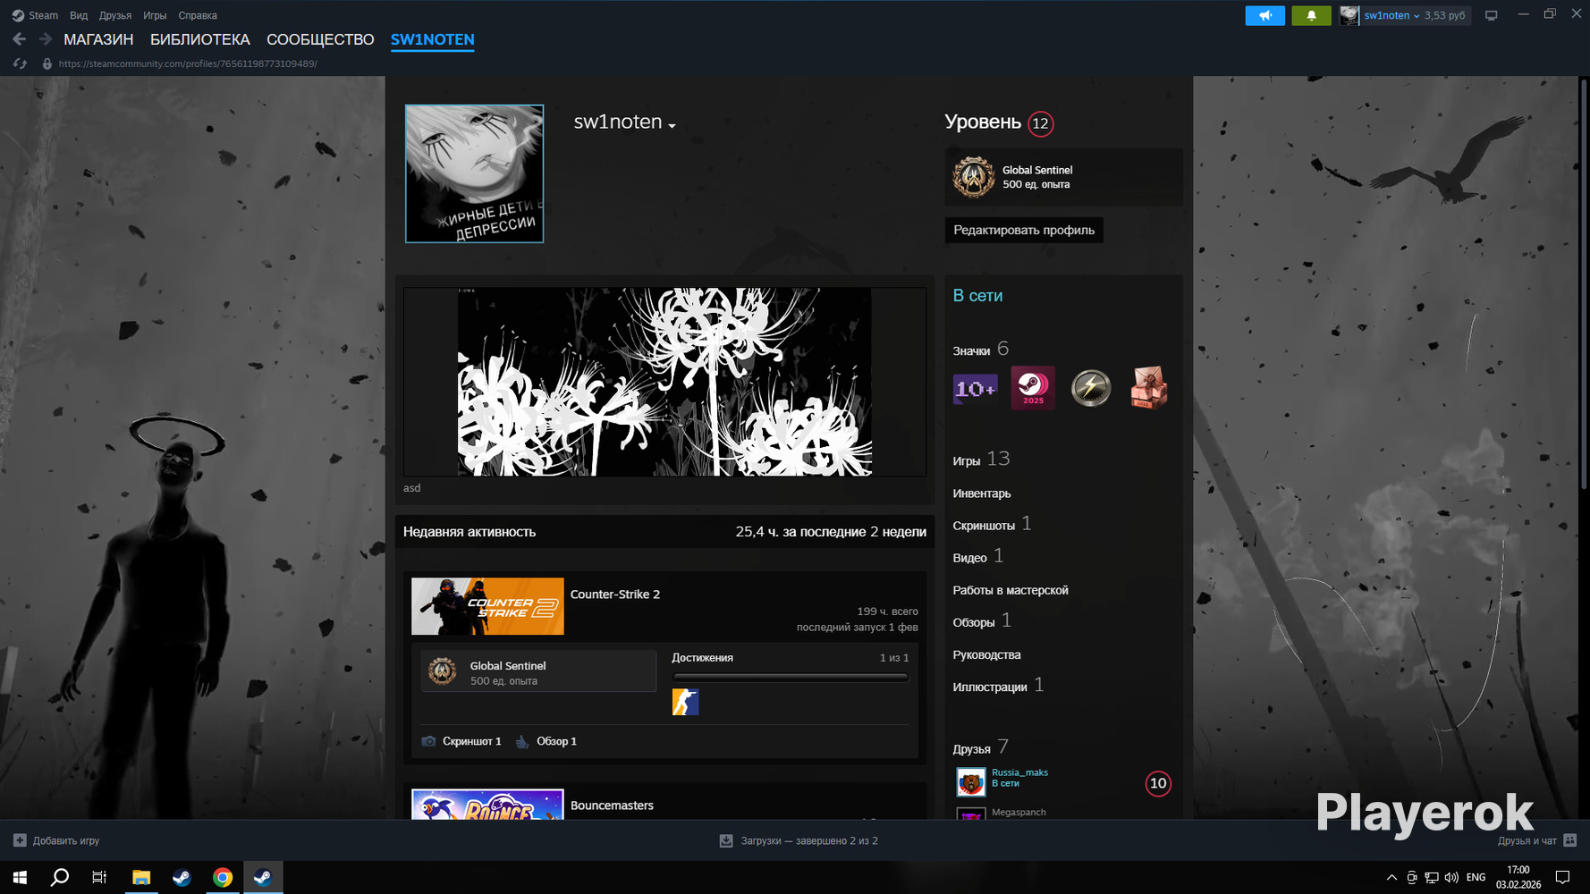The height and width of the screenshot is (894, 1590).
Task: Switch to the СООБЩЕСТВО tab
Action: [x=320, y=39]
